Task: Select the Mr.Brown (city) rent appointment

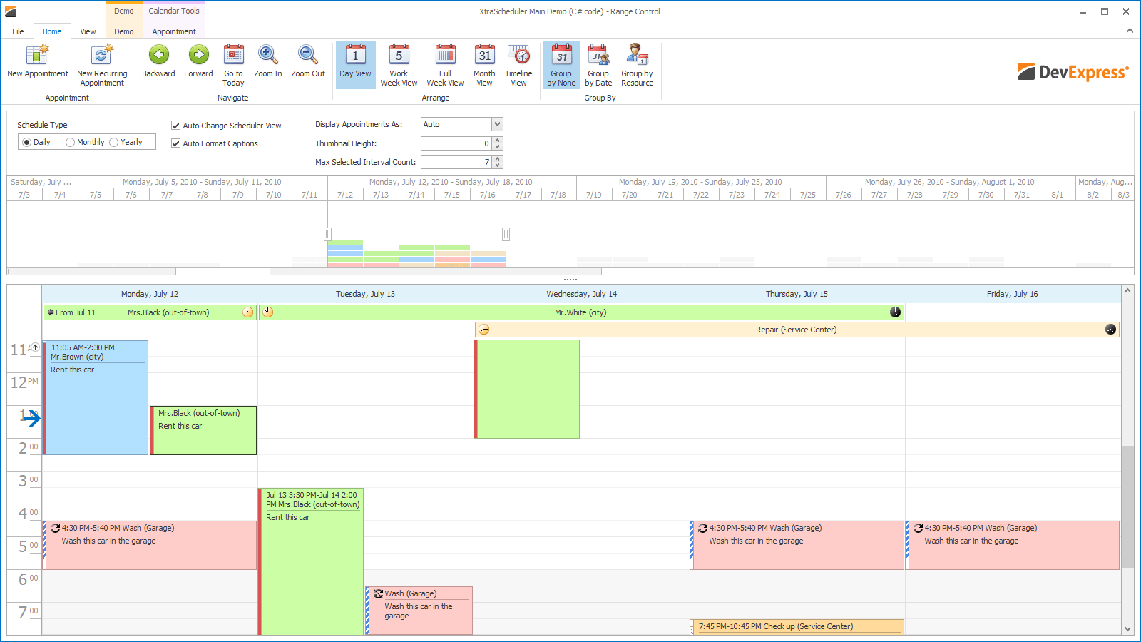Action: pos(96,397)
